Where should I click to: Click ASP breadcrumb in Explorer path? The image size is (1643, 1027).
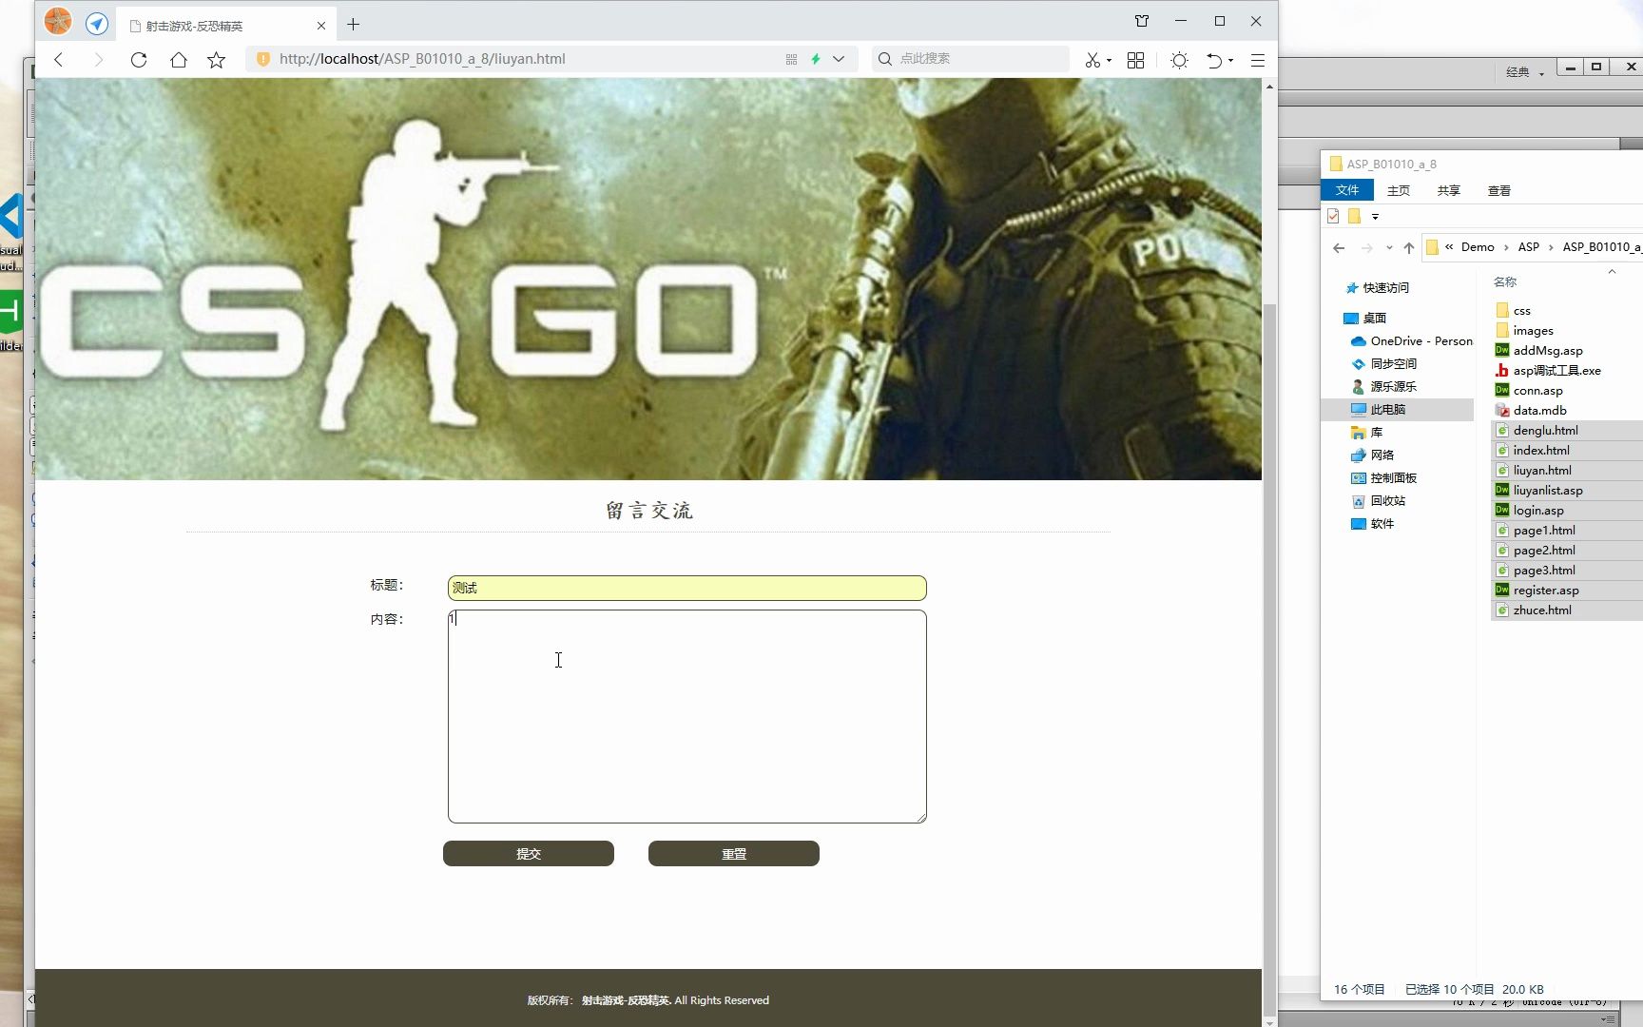1528,247
